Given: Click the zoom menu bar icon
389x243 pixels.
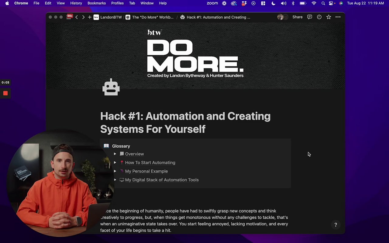Looking at the screenshot, I should coord(212,3).
